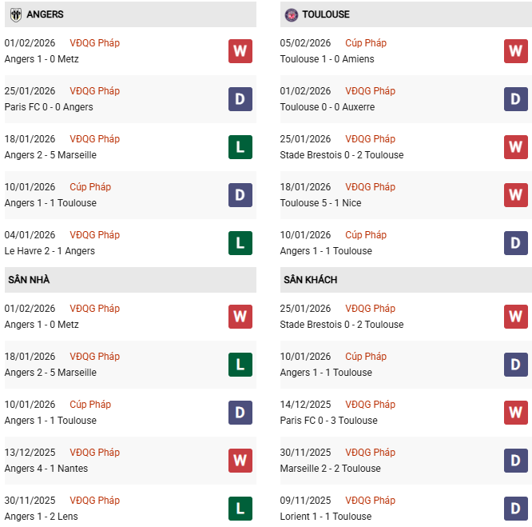Click the L badge for Le Havre 2 - 1 Angers
This screenshot has height=527, width=532.
240,243
